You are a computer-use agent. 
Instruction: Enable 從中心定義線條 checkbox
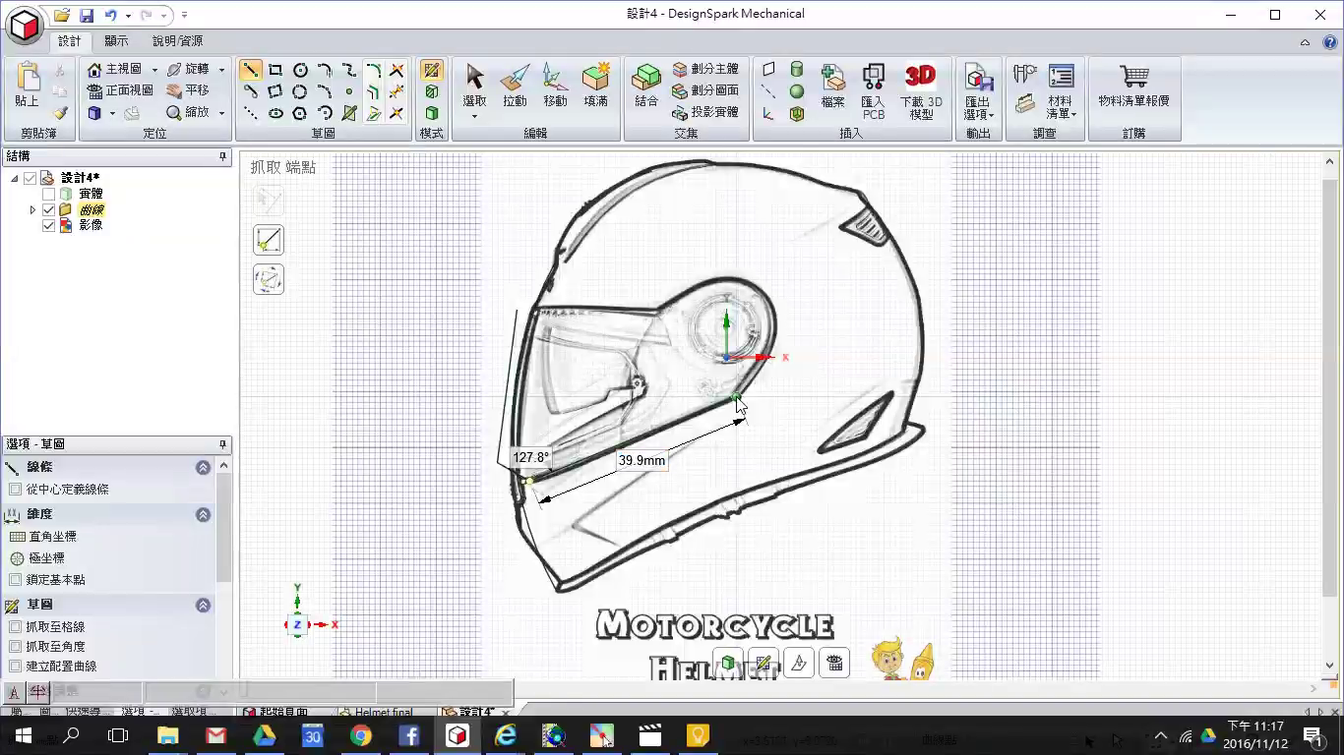15,490
